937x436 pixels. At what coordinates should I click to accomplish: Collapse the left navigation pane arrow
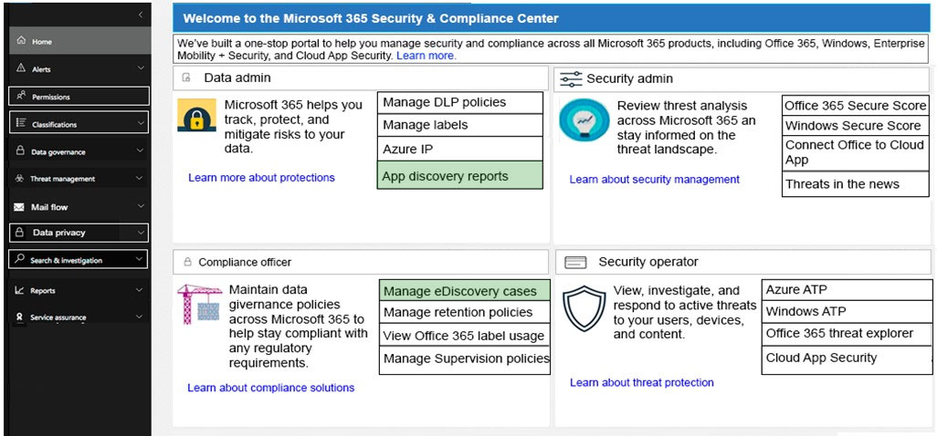coord(141,15)
